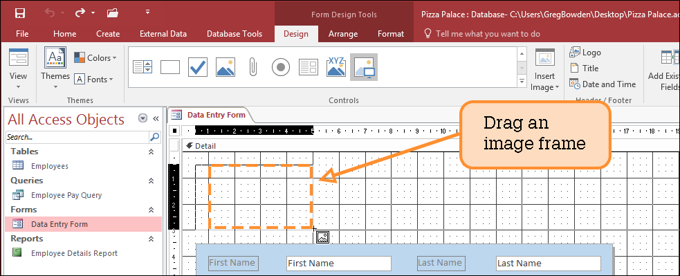The image size is (680, 276).
Task: Select the Combo Box control icon
Action: (x=143, y=67)
